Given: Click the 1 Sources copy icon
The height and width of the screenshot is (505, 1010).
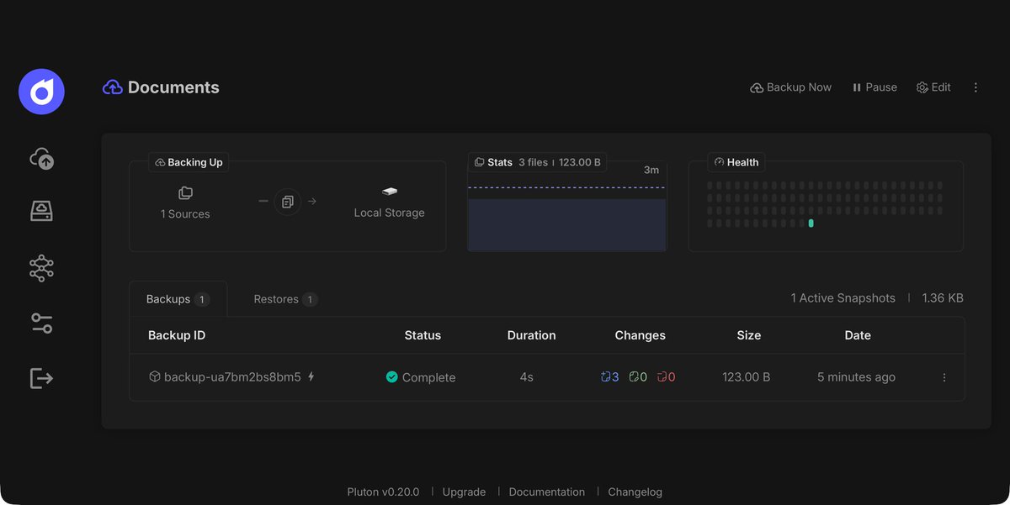Looking at the screenshot, I should coord(185,194).
